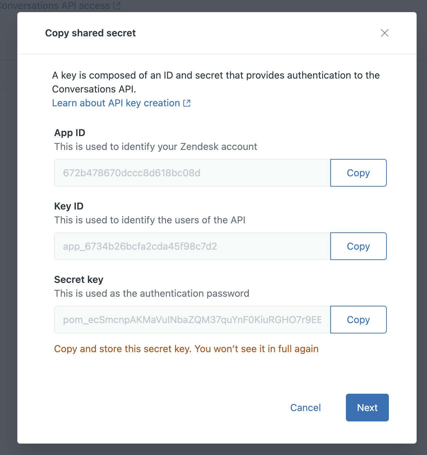Proceed with the Next button
The width and height of the screenshot is (427, 455).
(367, 408)
